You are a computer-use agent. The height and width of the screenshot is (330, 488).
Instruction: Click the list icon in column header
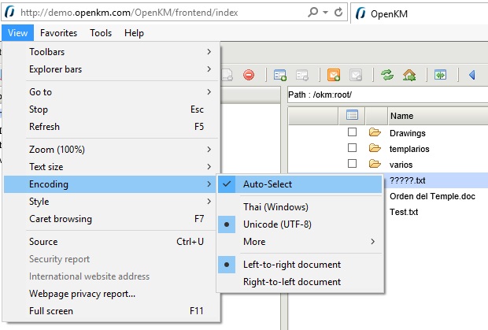click(353, 116)
